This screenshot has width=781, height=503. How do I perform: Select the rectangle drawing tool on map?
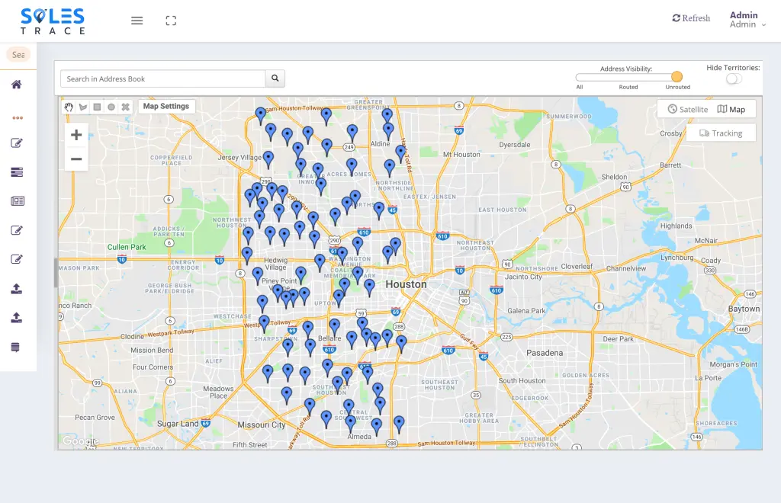click(97, 107)
